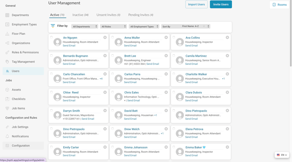Open Departments via its grid icon
The image size is (292, 162).
pyautogui.click(x=7, y=15)
